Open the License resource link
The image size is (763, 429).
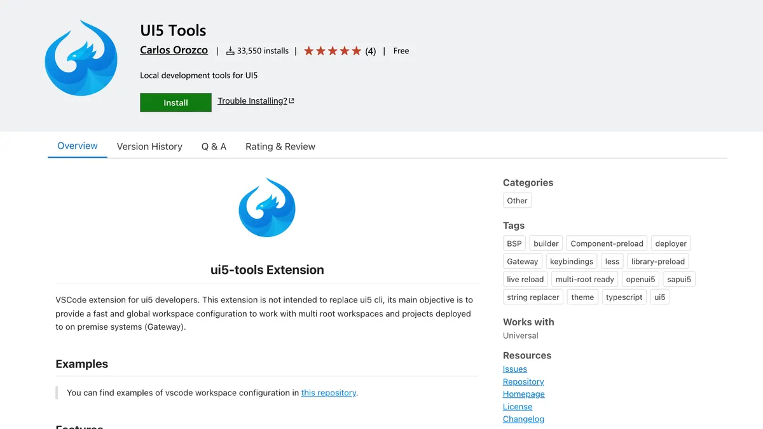tap(518, 407)
